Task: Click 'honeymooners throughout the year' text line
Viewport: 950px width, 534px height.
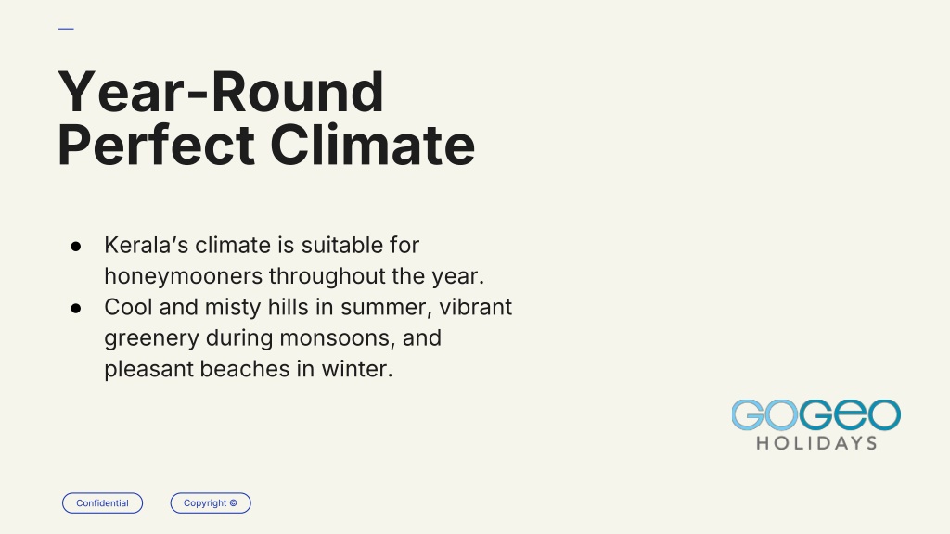Action: pyautogui.click(x=294, y=276)
